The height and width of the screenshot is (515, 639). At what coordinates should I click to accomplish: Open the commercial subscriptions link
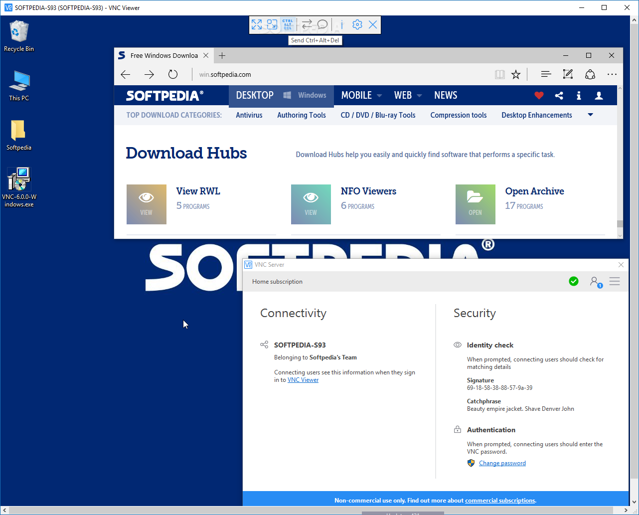point(500,501)
